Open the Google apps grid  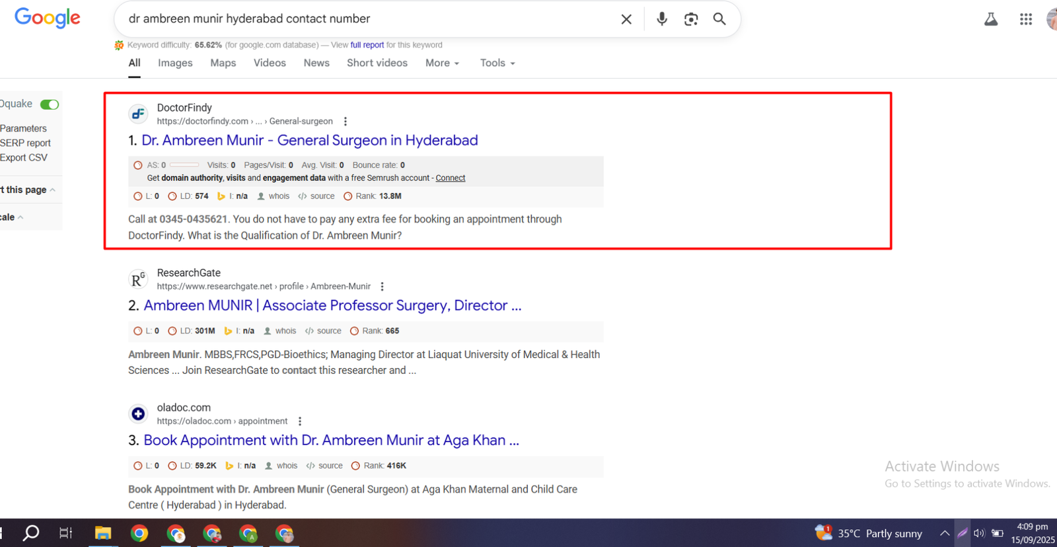[x=1025, y=19]
